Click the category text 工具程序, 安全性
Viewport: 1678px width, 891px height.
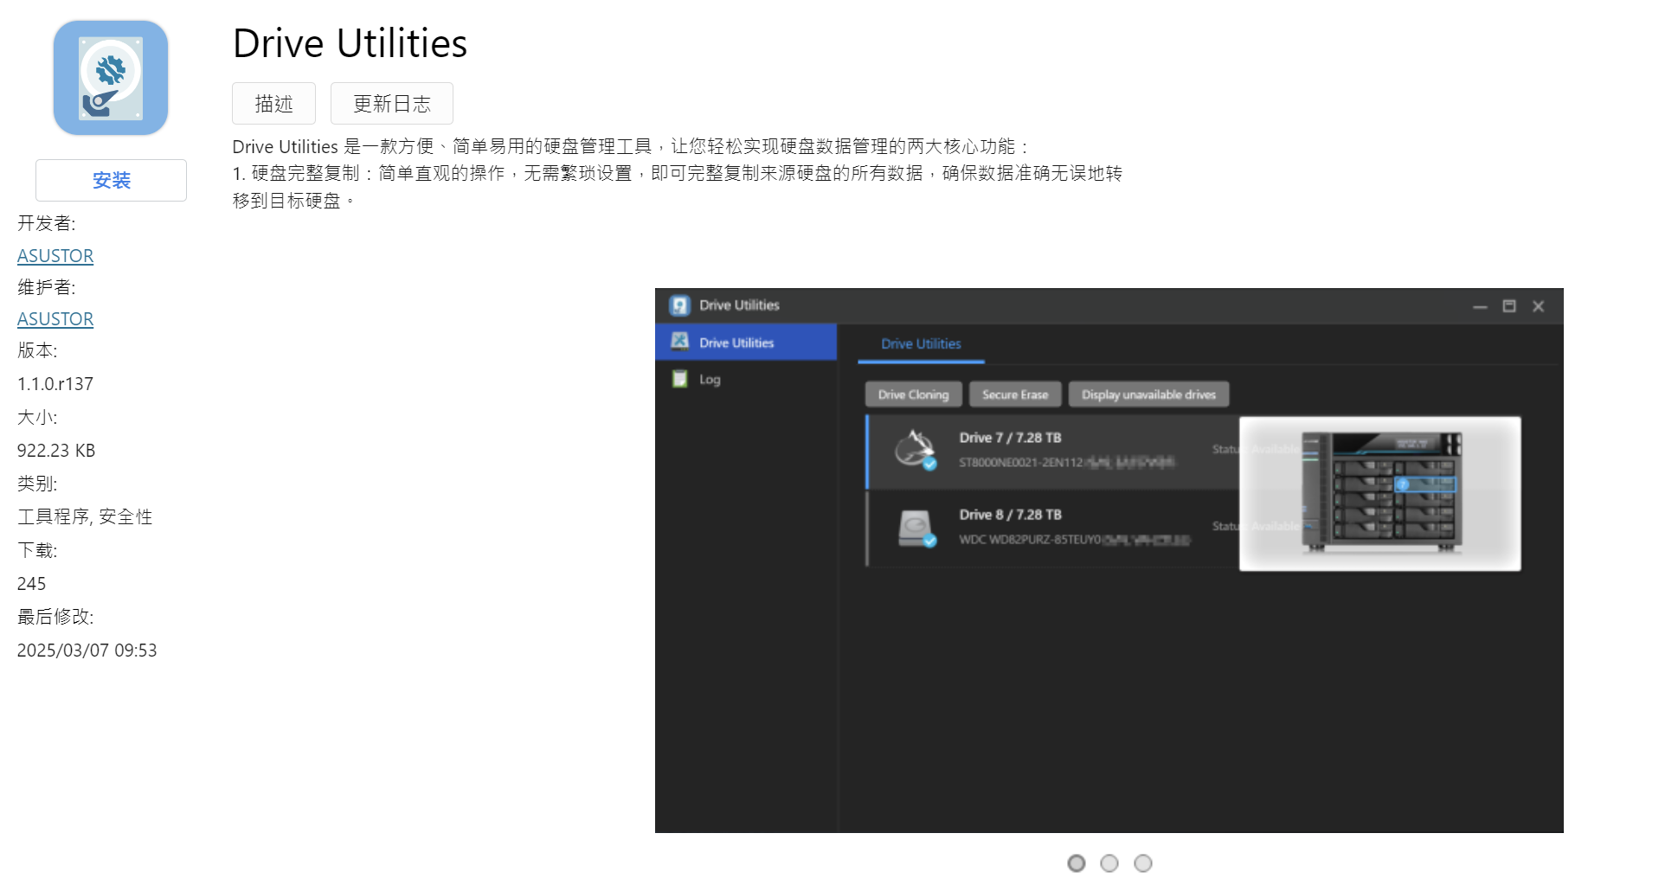pos(85,516)
